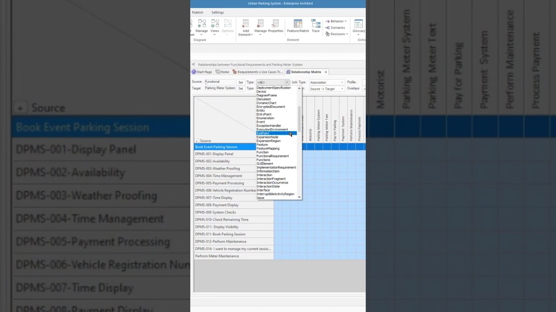
Task: Select the 'DPMS-010-Check Remaining Time' row
Action: pos(234,220)
